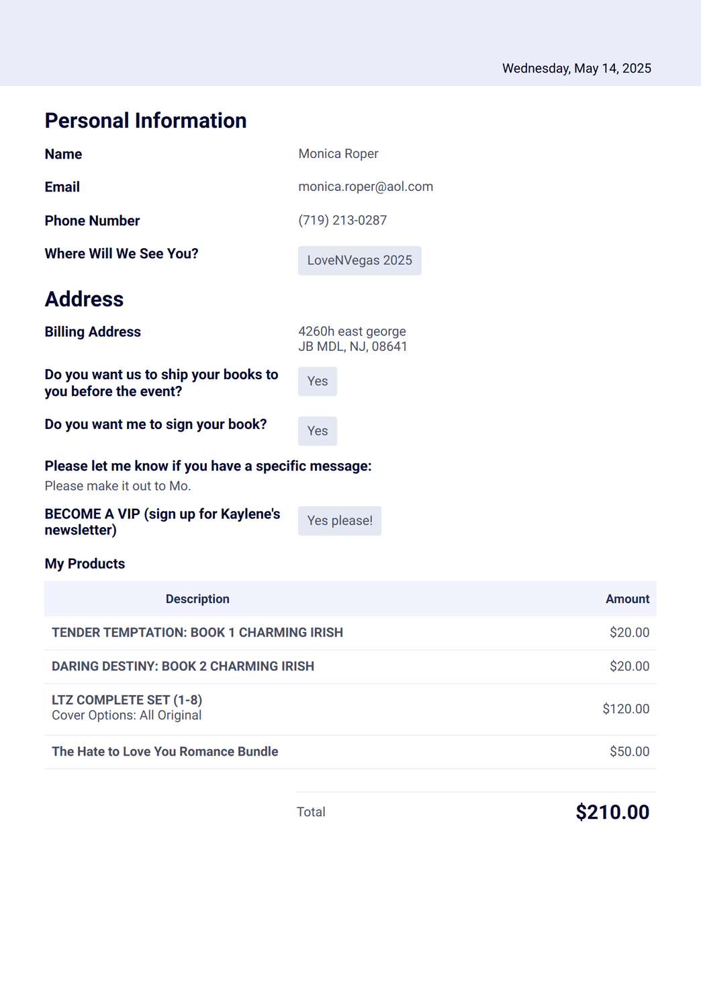This screenshot has height=993, width=701.
Task: Click the $210.00 total amount
Action: 612,812
